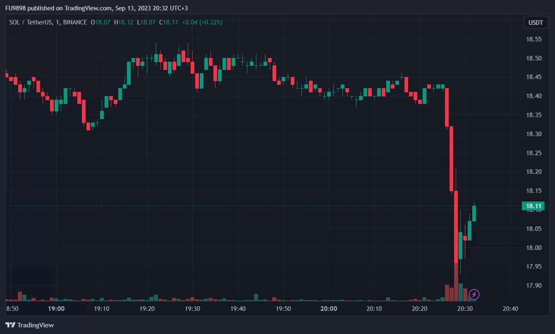The width and height of the screenshot is (555, 334).
Task: Select the 19:00 time axis label
Action: click(56, 308)
